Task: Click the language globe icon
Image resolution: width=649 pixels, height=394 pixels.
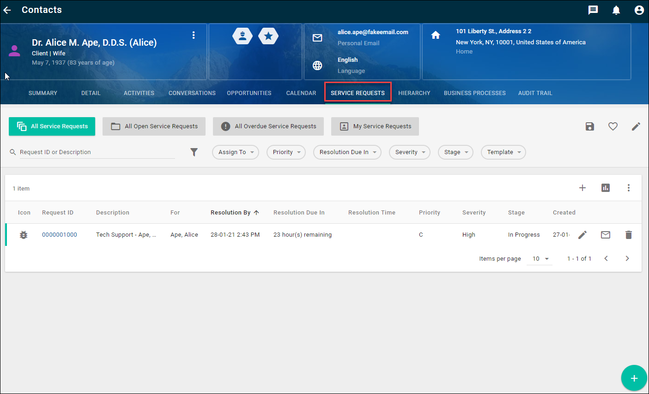Action: pyautogui.click(x=317, y=66)
